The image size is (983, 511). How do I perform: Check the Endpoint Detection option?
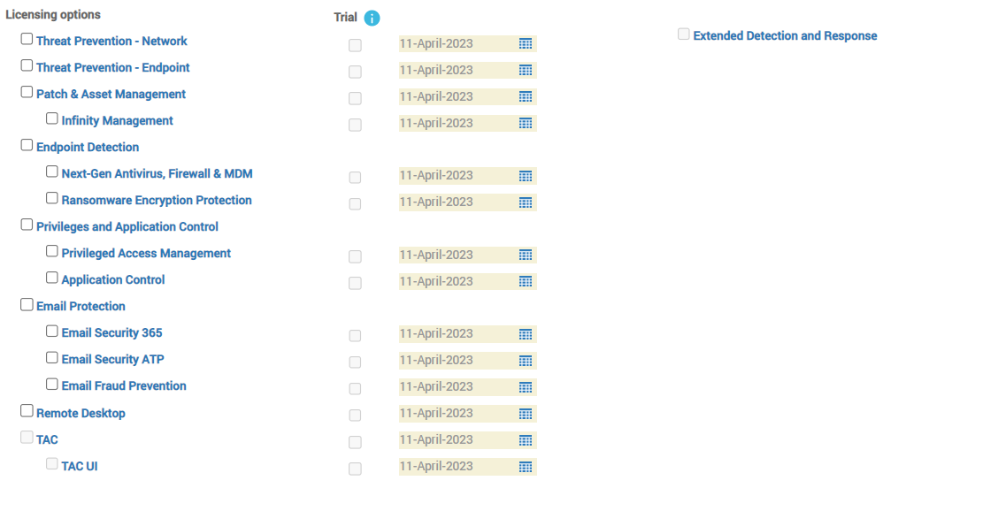click(x=27, y=145)
